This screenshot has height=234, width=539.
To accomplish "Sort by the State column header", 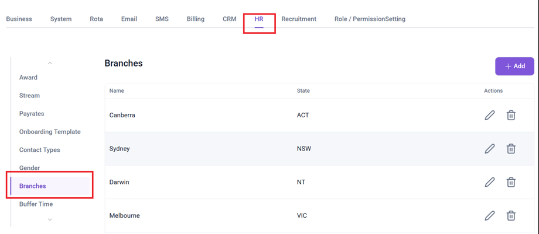I will 303,91.
